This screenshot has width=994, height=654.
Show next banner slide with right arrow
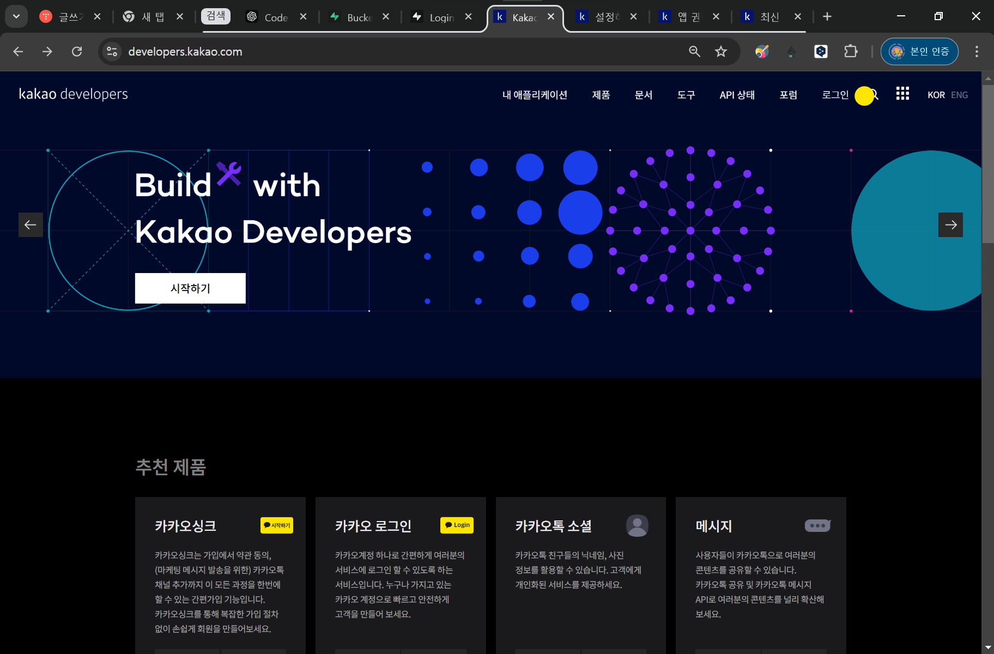point(950,225)
